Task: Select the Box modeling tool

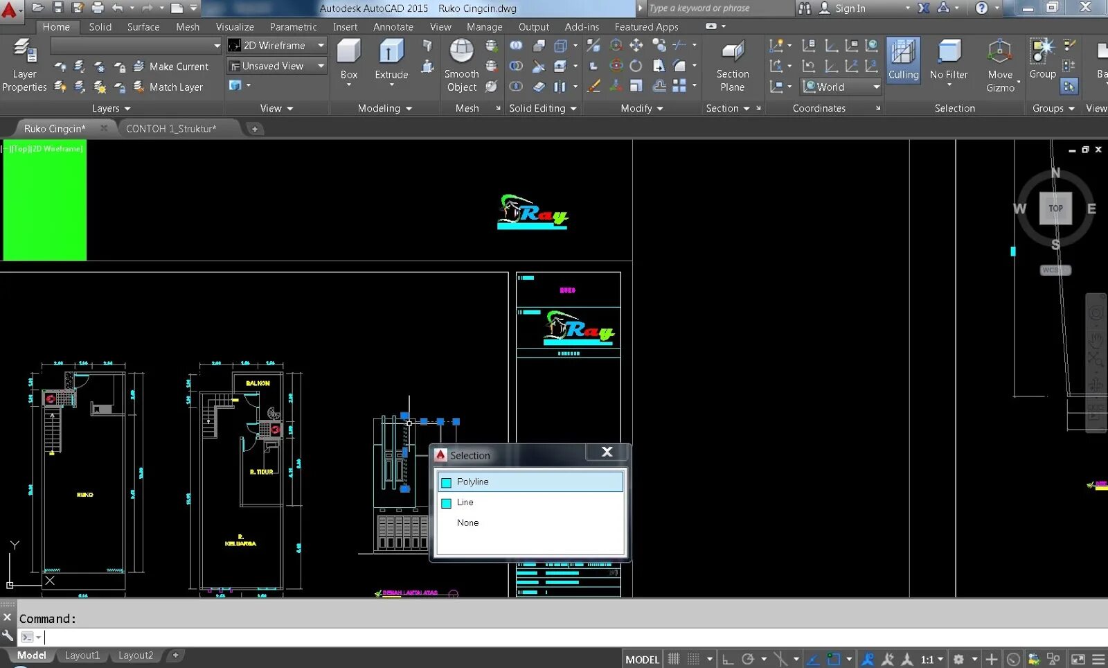Action: click(x=349, y=61)
